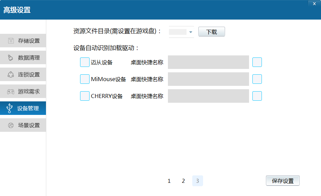Screen dimensions: 321x196
Task: Toggle the checkbox after the CHERRY shortcut field
Action: [257, 96]
